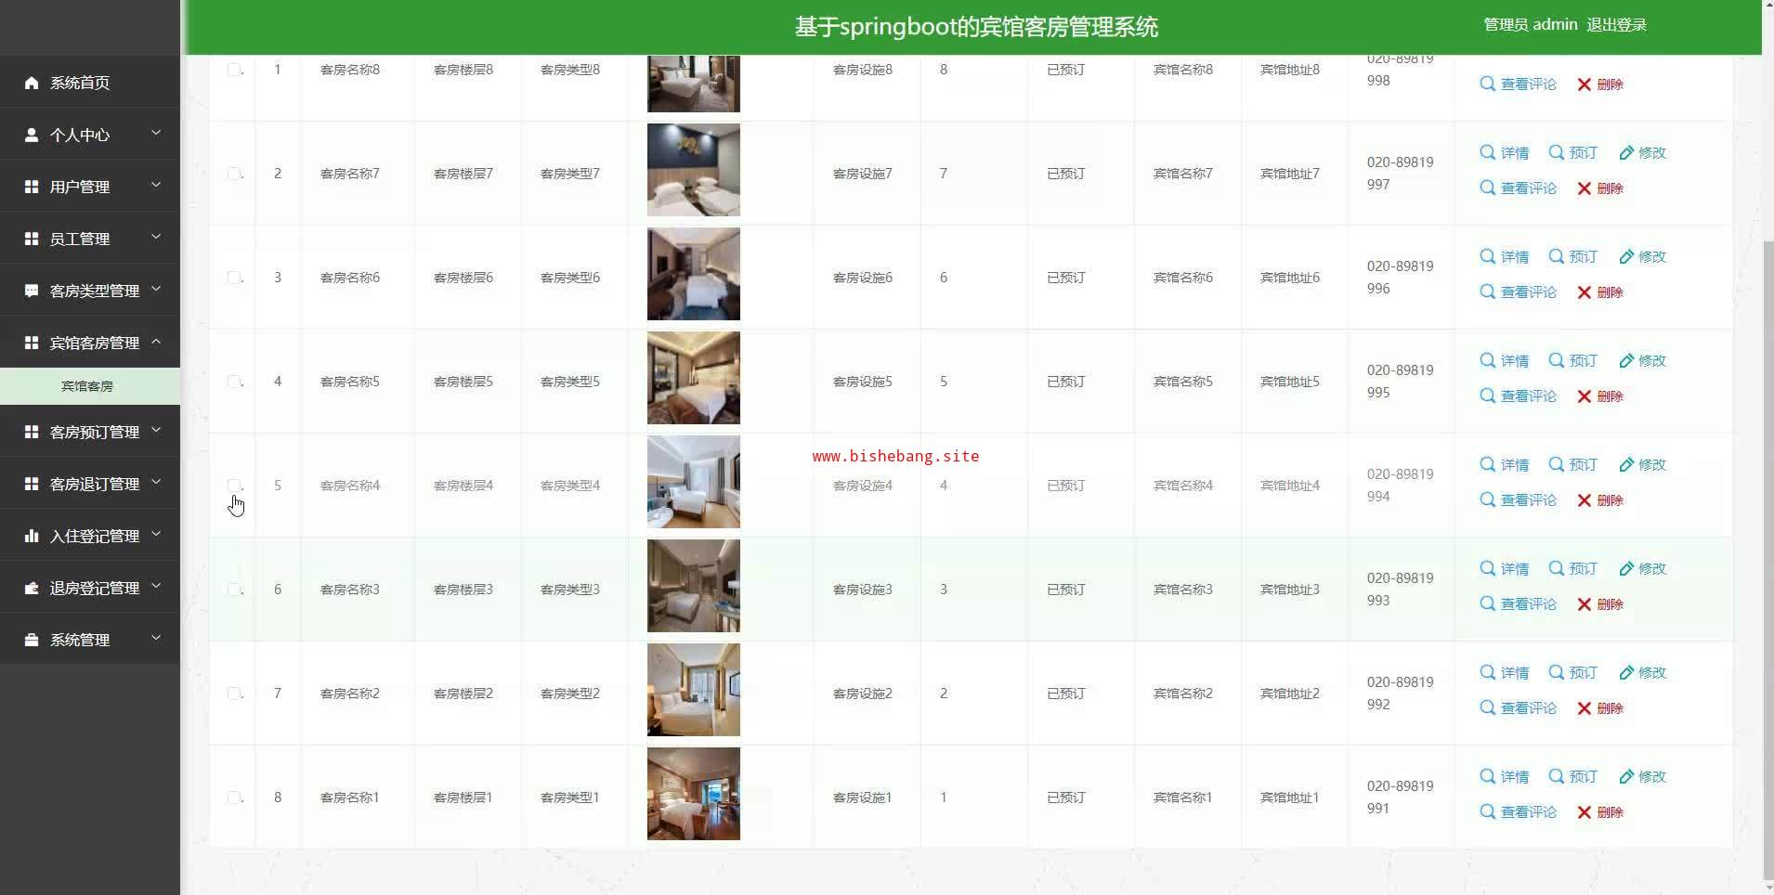
Task: Click the 客房预订管理 grid icon
Action: [x=32, y=432]
